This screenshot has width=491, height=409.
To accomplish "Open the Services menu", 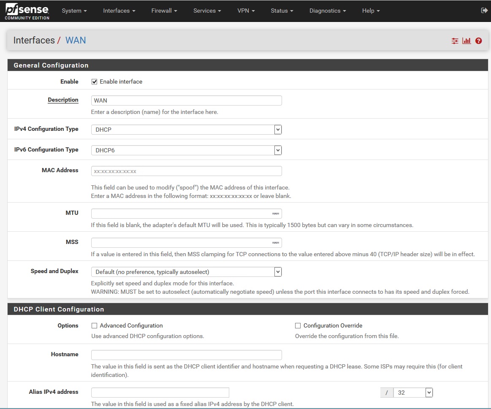I will point(207,11).
